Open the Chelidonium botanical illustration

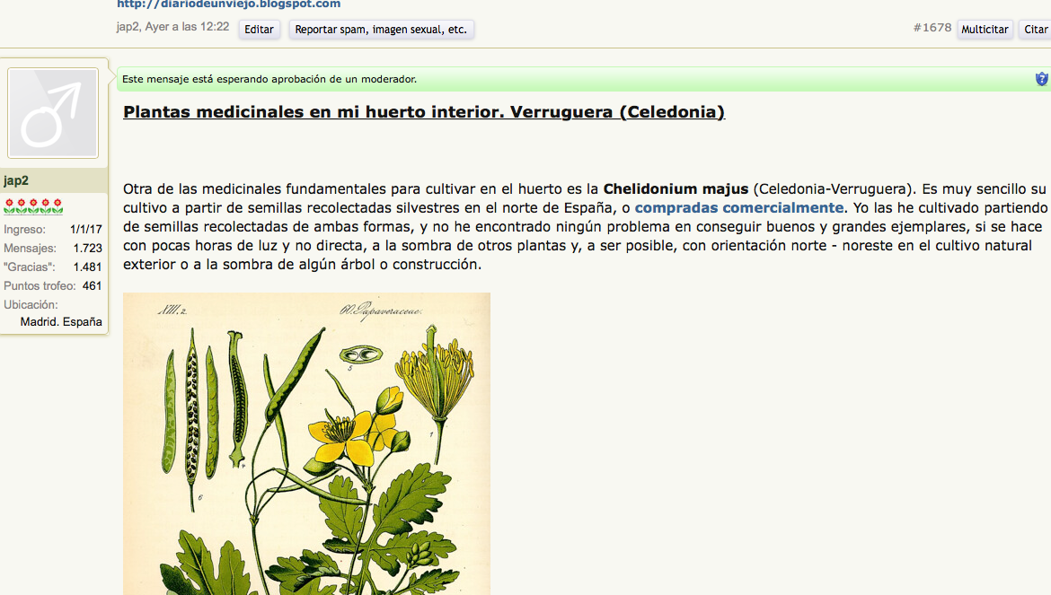306,443
